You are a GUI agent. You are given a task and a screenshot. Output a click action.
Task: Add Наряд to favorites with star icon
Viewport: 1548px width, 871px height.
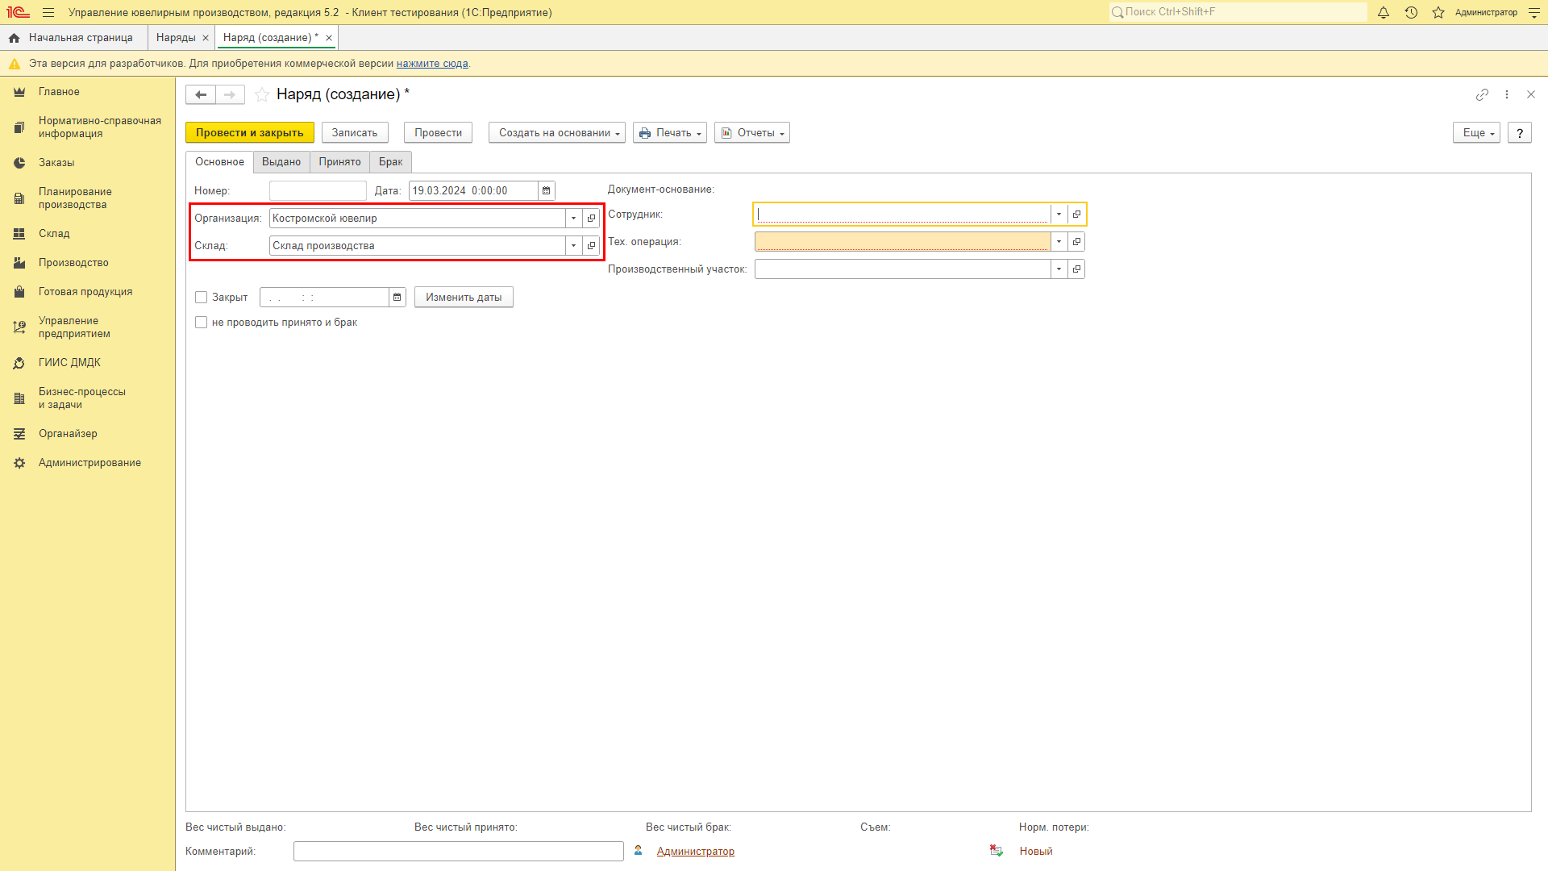[262, 95]
